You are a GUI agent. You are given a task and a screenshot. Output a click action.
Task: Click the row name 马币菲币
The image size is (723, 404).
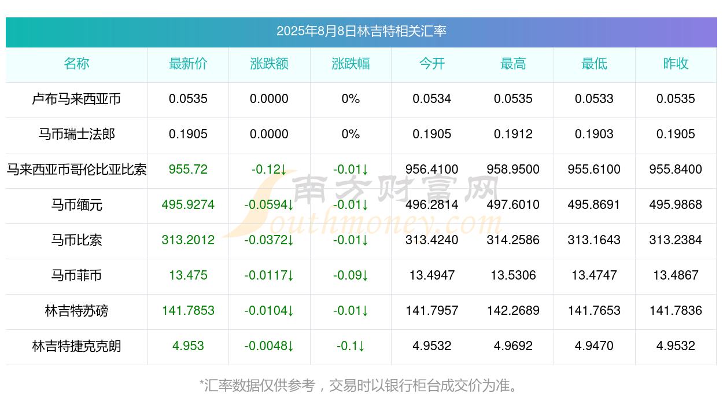(76, 276)
